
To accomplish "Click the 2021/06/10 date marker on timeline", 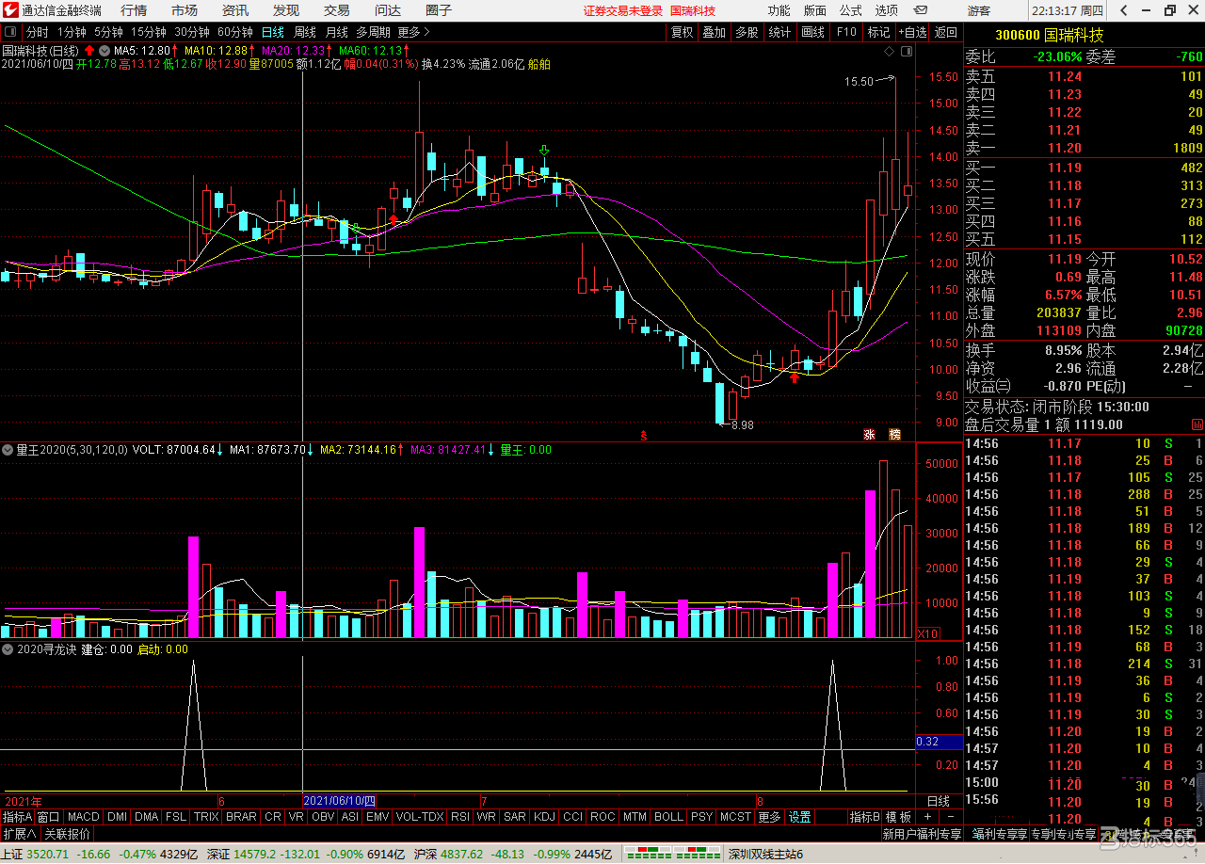I will point(339,801).
